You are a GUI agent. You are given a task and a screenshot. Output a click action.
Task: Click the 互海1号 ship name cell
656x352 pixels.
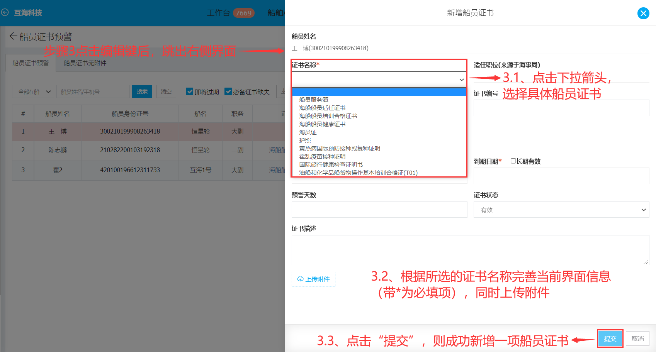tap(201, 170)
